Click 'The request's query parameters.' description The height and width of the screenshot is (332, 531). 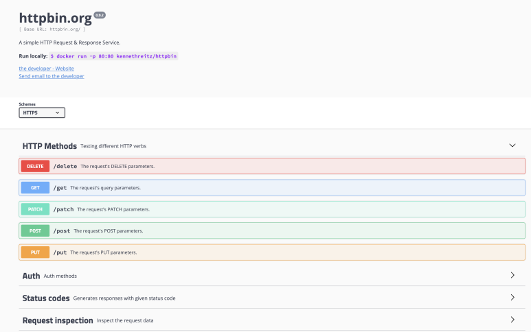pyautogui.click(x=105, y=188)
